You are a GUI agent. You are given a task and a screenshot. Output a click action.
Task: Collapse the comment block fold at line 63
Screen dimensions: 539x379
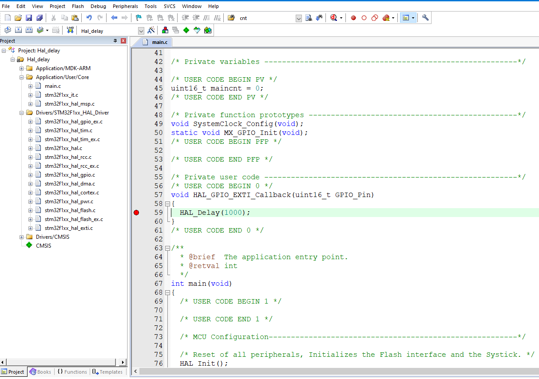point(167,248)
